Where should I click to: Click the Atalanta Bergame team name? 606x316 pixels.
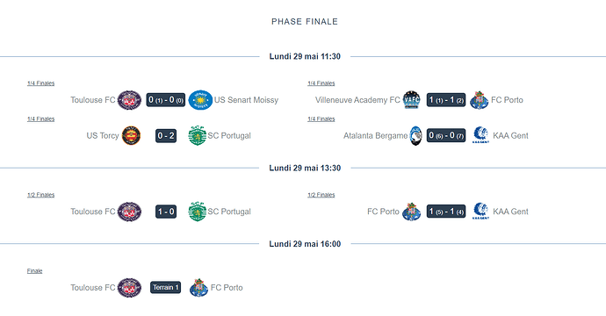tap(375, 135)
